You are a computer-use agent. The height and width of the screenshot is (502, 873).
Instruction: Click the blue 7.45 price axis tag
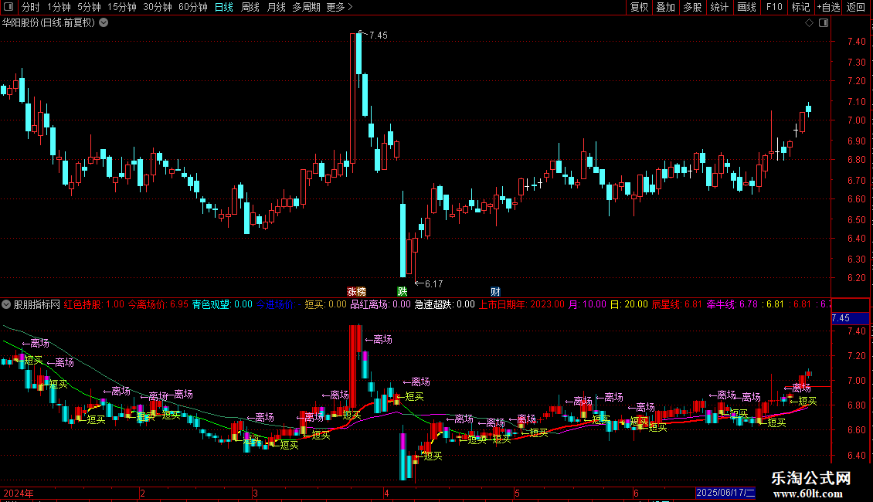pyautogui.click(x=850, y=318)
